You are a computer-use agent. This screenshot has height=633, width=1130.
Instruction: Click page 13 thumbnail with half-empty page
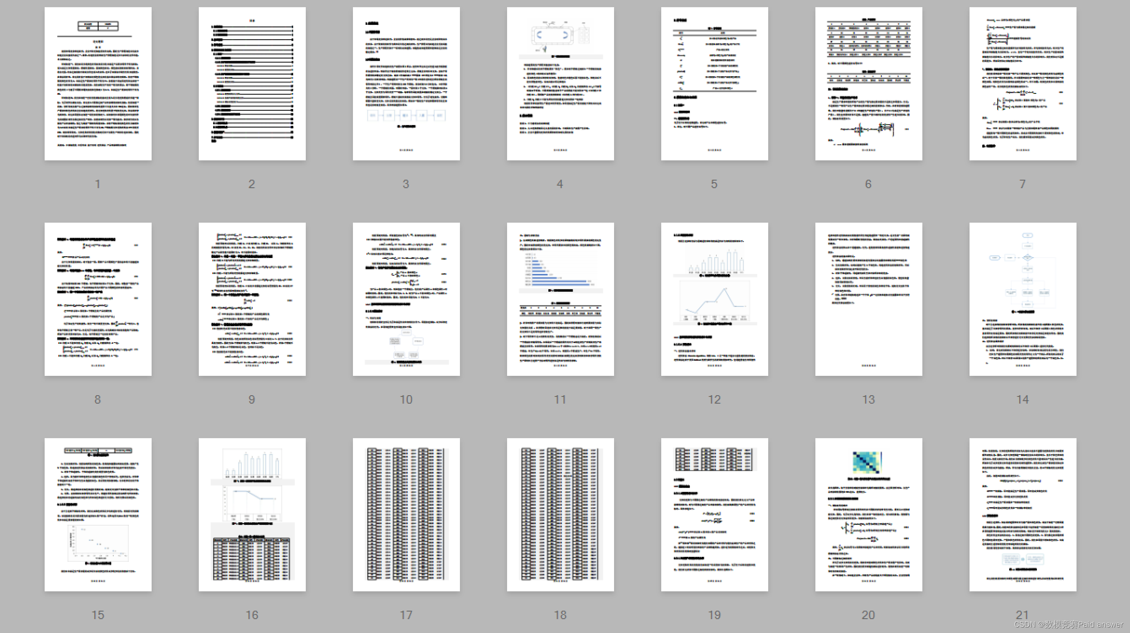[x=868, y=299]
